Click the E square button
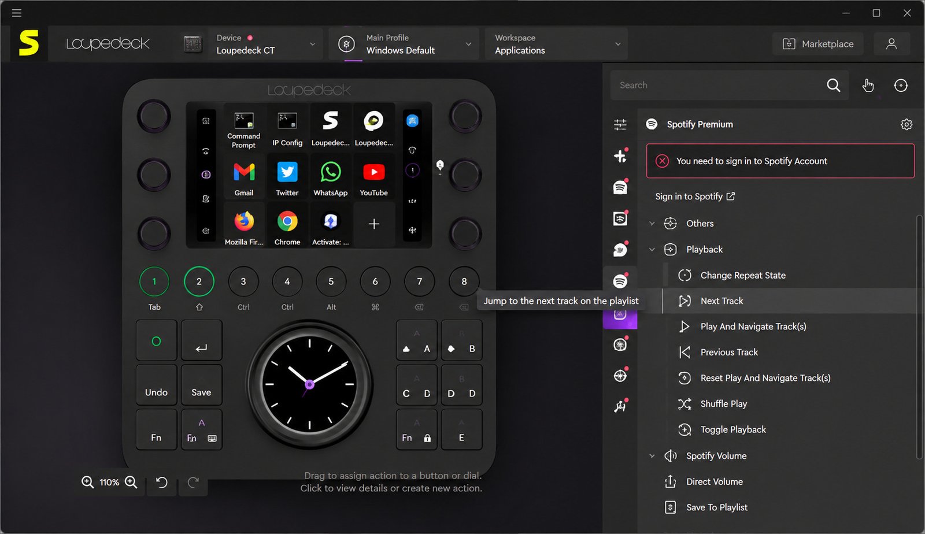The height and width of the screenshot is (534, 925). coord(461,429)
